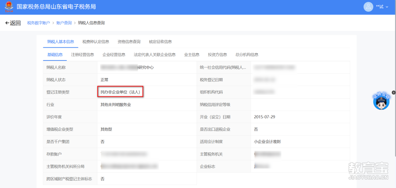Image resolution: width=396 pixels, height=188 pixels.
Task: Open the user avatar icon
Action: click(x=368, y=7)
